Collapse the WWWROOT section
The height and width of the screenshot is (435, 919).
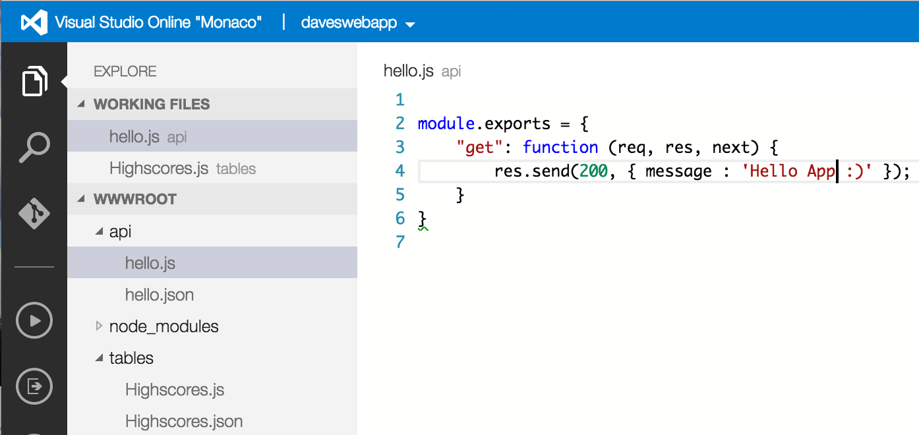[212, 199]
